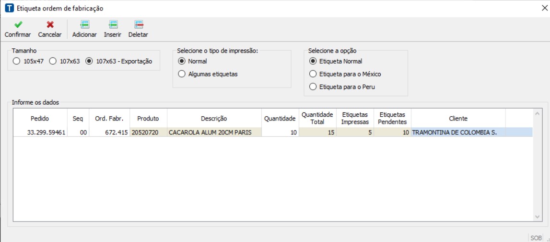Click the Cliente column header

[x=458, y=119]
